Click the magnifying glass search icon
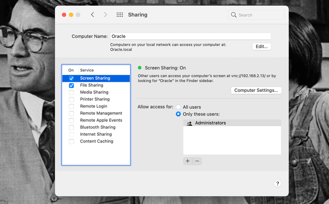The height and width of the screenshot is (204, 329). 234,15
